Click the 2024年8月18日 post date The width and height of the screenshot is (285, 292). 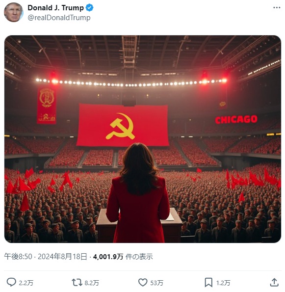pos(62,257)
